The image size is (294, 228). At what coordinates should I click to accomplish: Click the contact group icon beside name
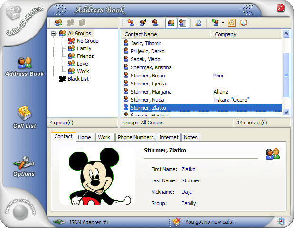click(x=273, y=154)
